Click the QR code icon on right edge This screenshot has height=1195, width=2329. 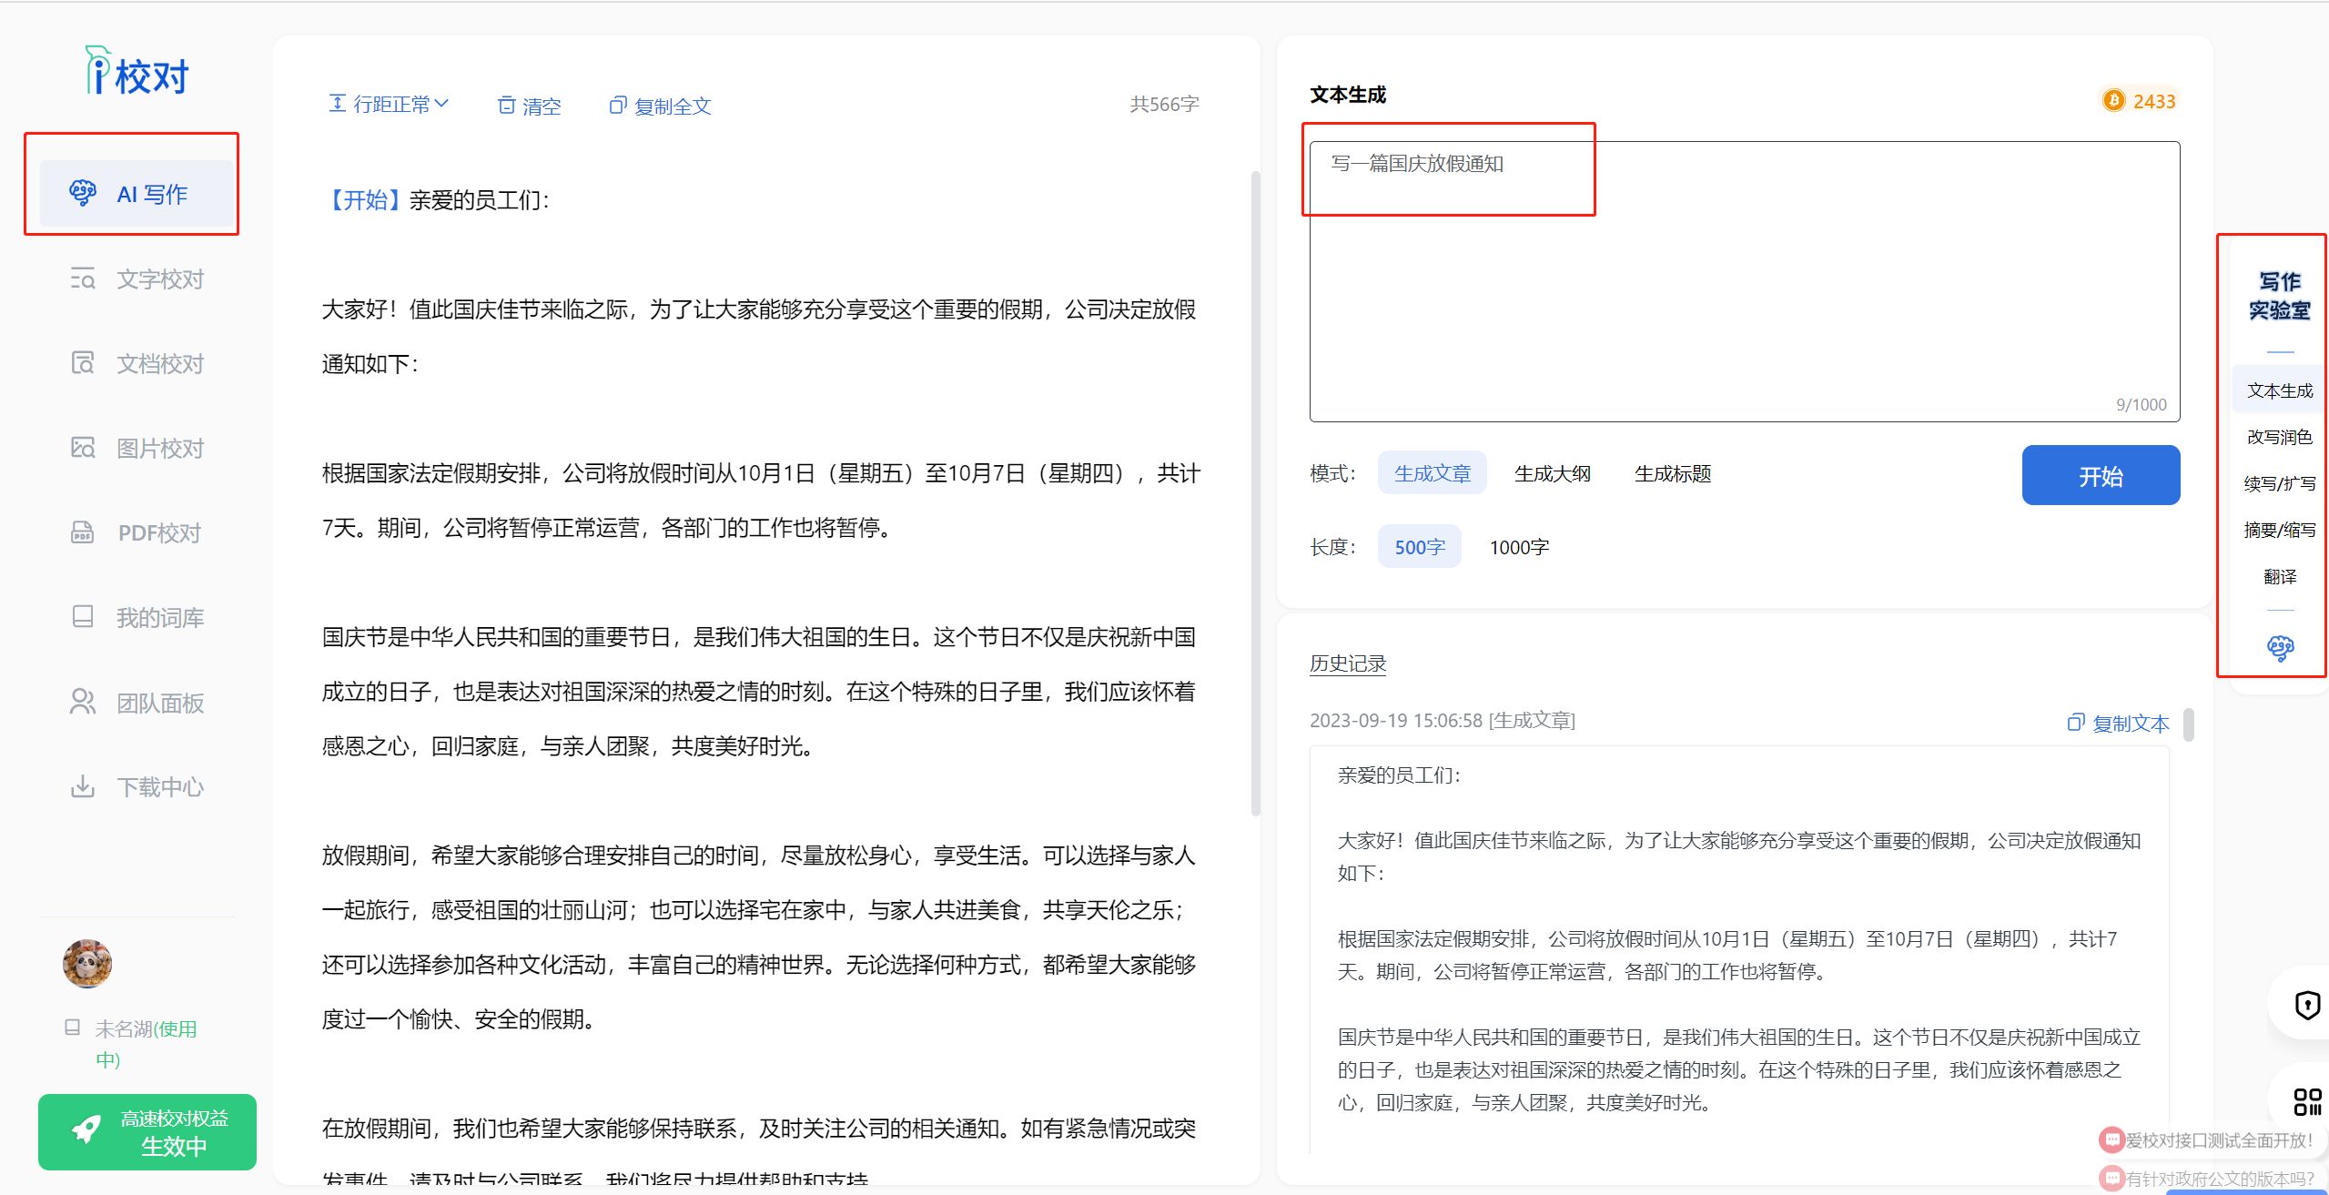tap(2307, 1101)
